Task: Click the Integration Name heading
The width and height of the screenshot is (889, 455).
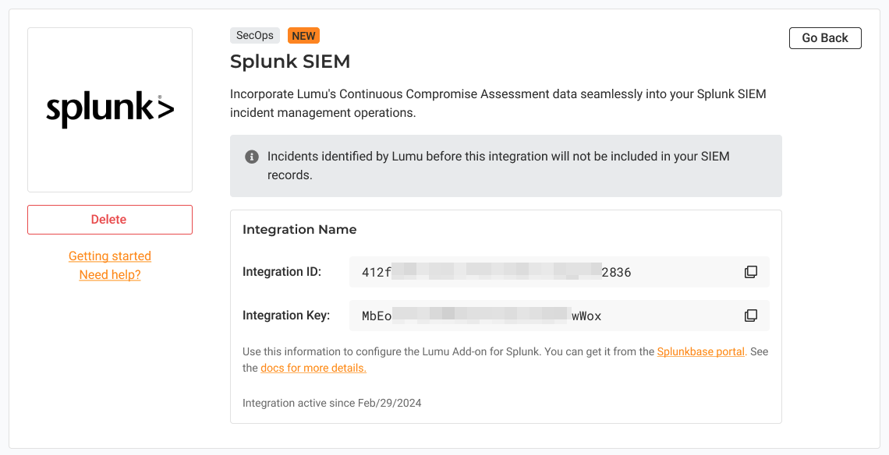Action: pyautogui.click(x=299, y=230)
